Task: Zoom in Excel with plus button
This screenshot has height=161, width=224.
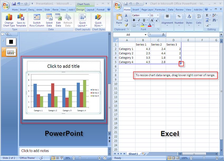Action: [x=217, y=158]
